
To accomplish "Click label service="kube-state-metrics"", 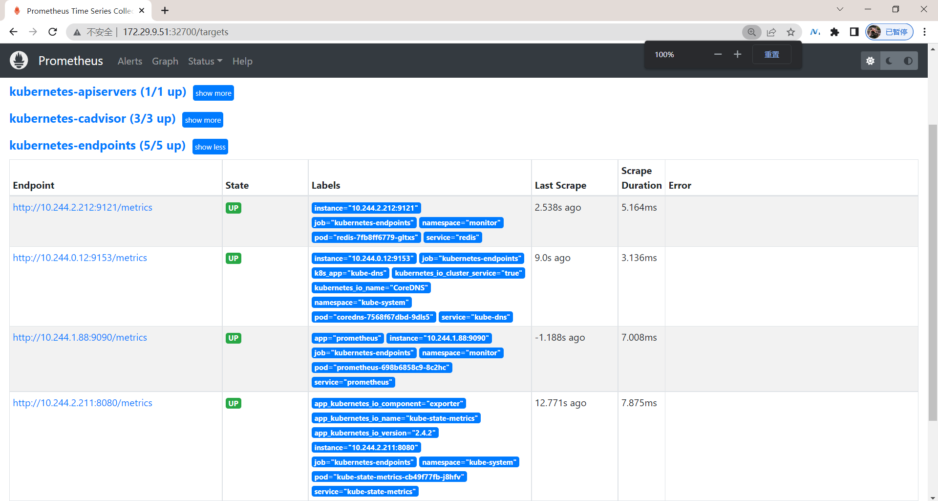I will [x=365, y=492].
